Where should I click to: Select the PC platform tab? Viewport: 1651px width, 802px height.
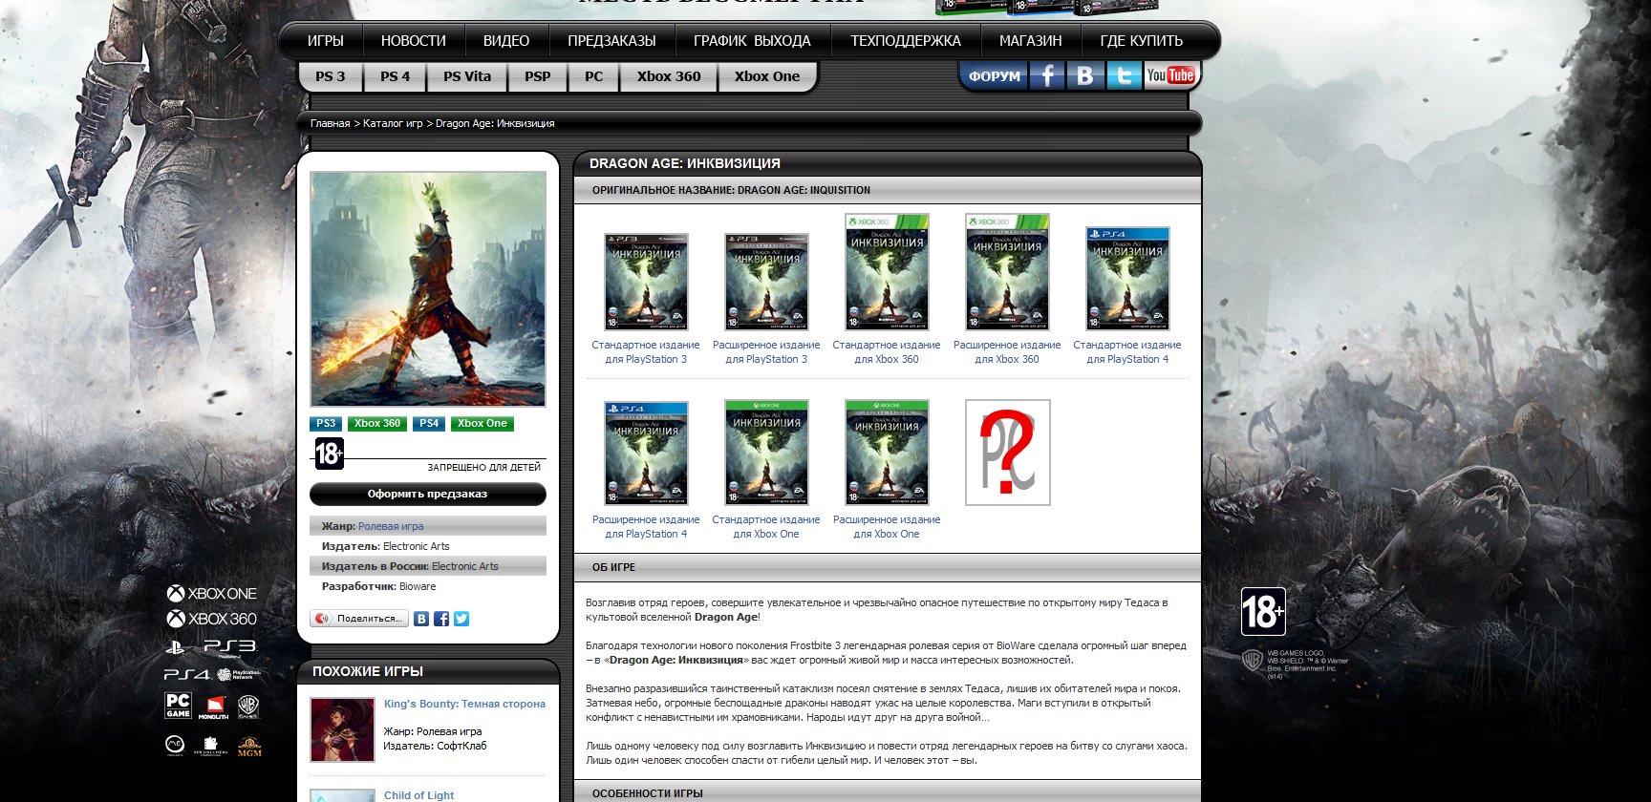pyautogui.click(x=593, y=76)
